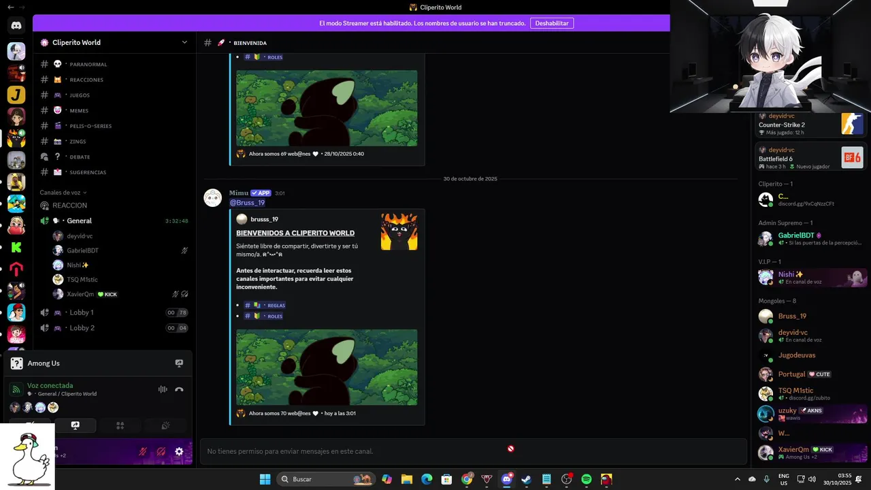Open the paranormal text channel
The height and width of the screenshot is (490, 871).
(x=113, y=64)
